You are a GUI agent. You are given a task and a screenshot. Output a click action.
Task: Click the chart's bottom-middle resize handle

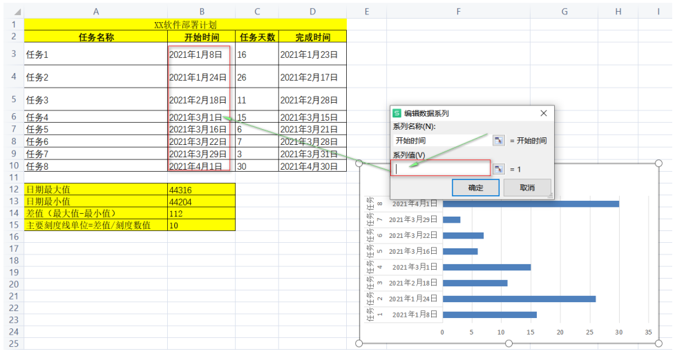[x=509, y=344]
